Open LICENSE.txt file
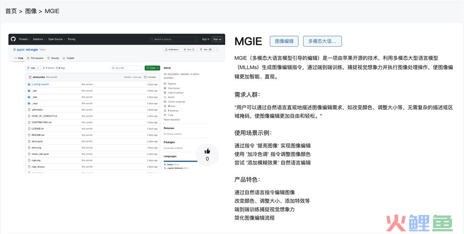The width and height of the screenshot is (464, 234). point(38,129)
